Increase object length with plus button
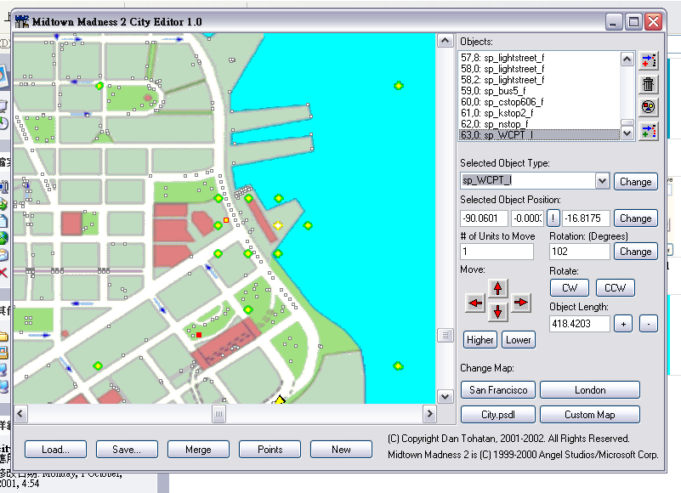This screenshot has width=681, height=493. pyautogui.click(x=623, y=324)
